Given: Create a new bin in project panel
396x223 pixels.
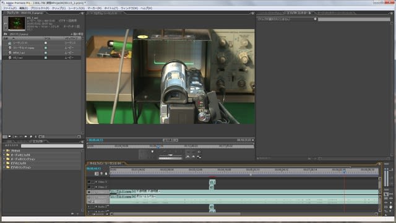Looking at the screenshot, I should (x=26, y=136).
